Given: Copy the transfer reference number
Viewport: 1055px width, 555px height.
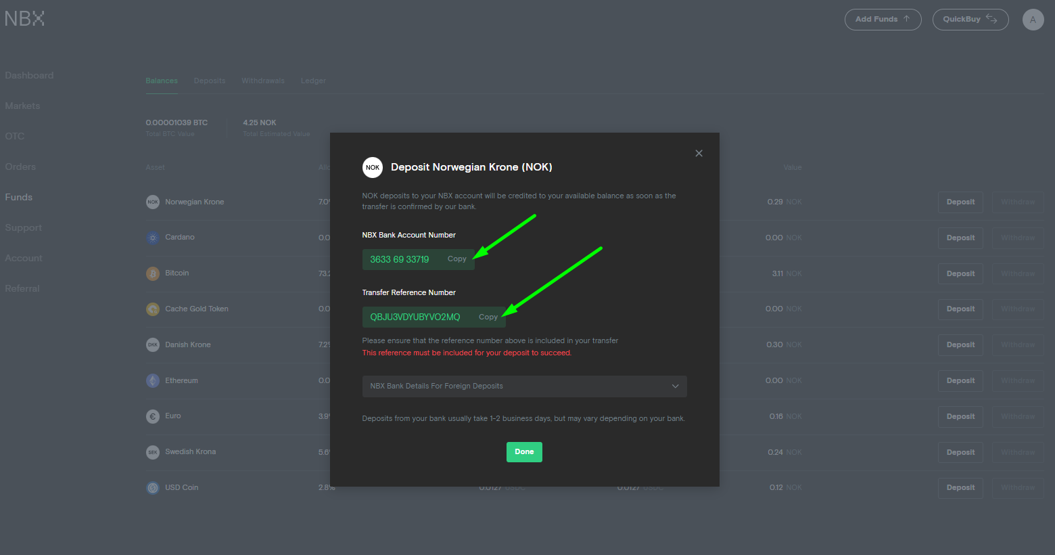Looking at the screenshot, I should [488, 317].
